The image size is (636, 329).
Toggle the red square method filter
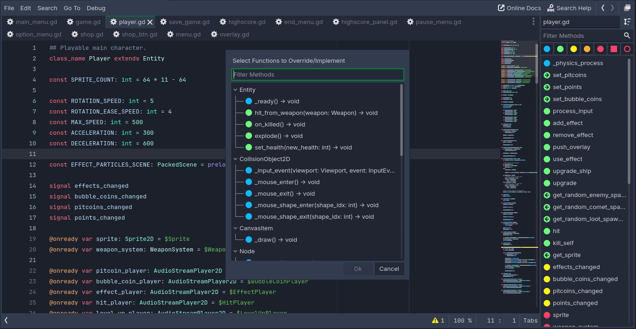pyautogui.click(x=613, y=48)
